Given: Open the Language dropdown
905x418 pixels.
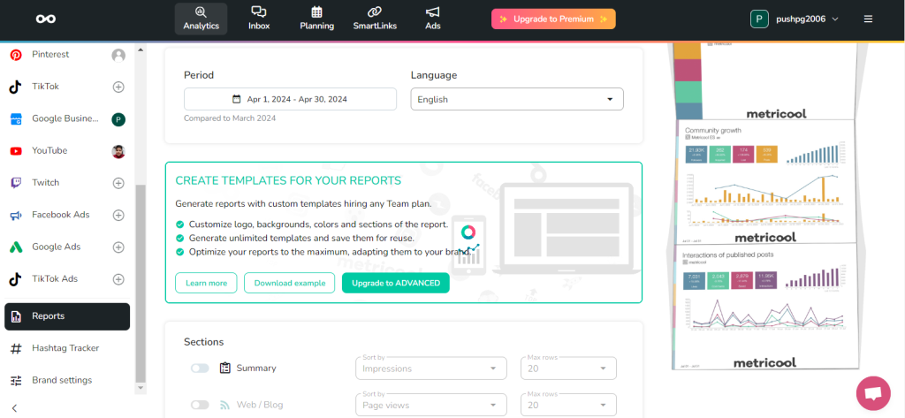Looking at the screenshot, I should point(517,99).
